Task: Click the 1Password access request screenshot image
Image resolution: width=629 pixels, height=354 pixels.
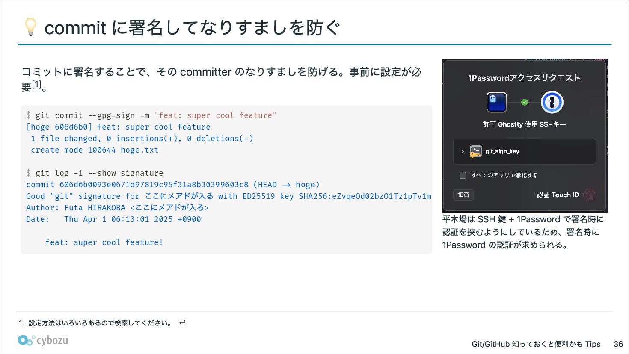Action: pyautogui.click(x=525, y=136)
